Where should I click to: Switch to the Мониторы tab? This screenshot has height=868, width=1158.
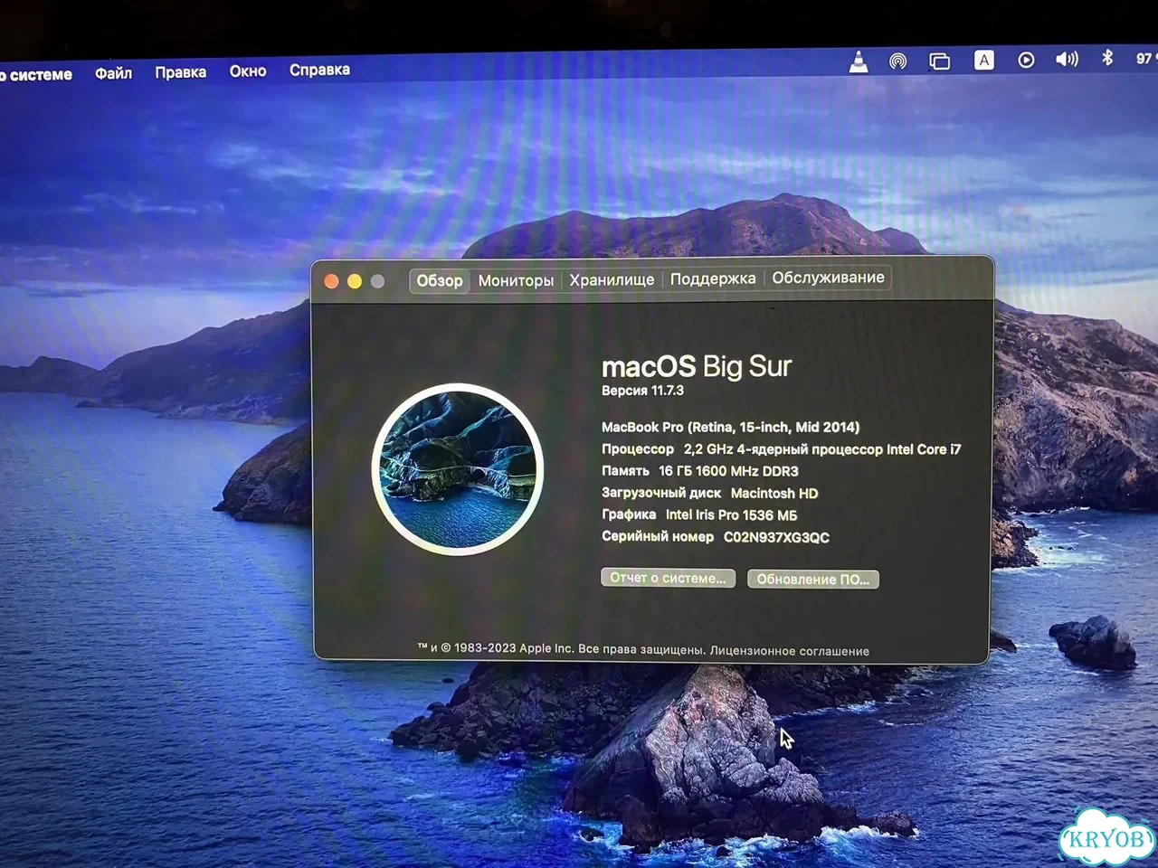click(516, 280)
